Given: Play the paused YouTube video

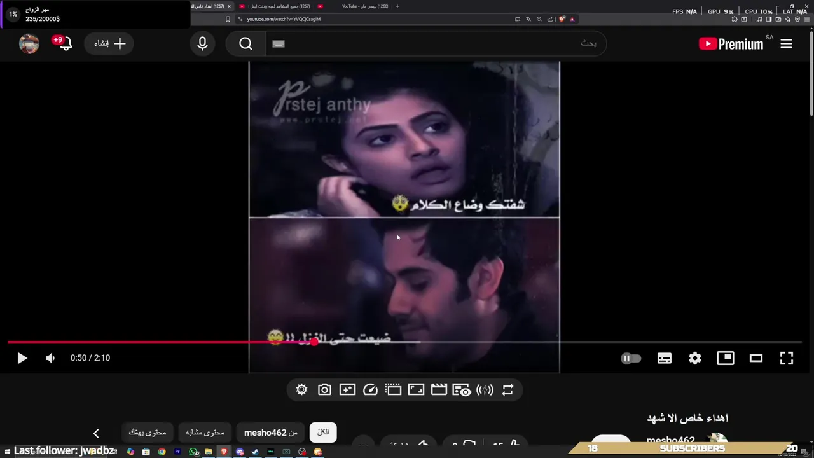Looking at the screenshot, I should 22,358.
